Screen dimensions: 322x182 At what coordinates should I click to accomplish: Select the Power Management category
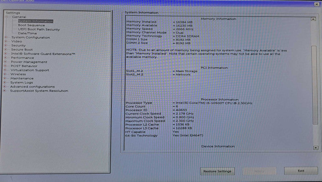[29, 62]
